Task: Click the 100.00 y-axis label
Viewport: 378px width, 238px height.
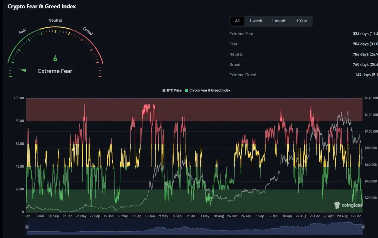Action: 19,98
